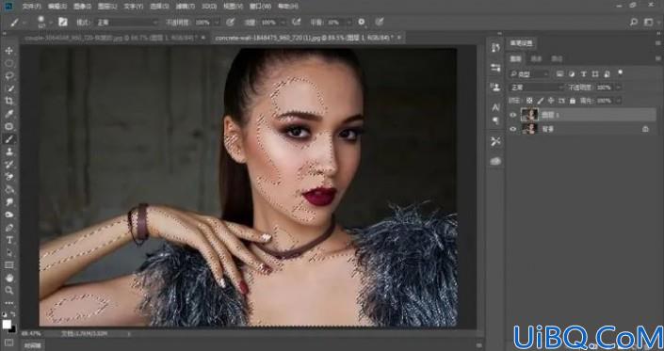Toggle airbrush build-up button

pyautogui.click(x=297, y=22)
